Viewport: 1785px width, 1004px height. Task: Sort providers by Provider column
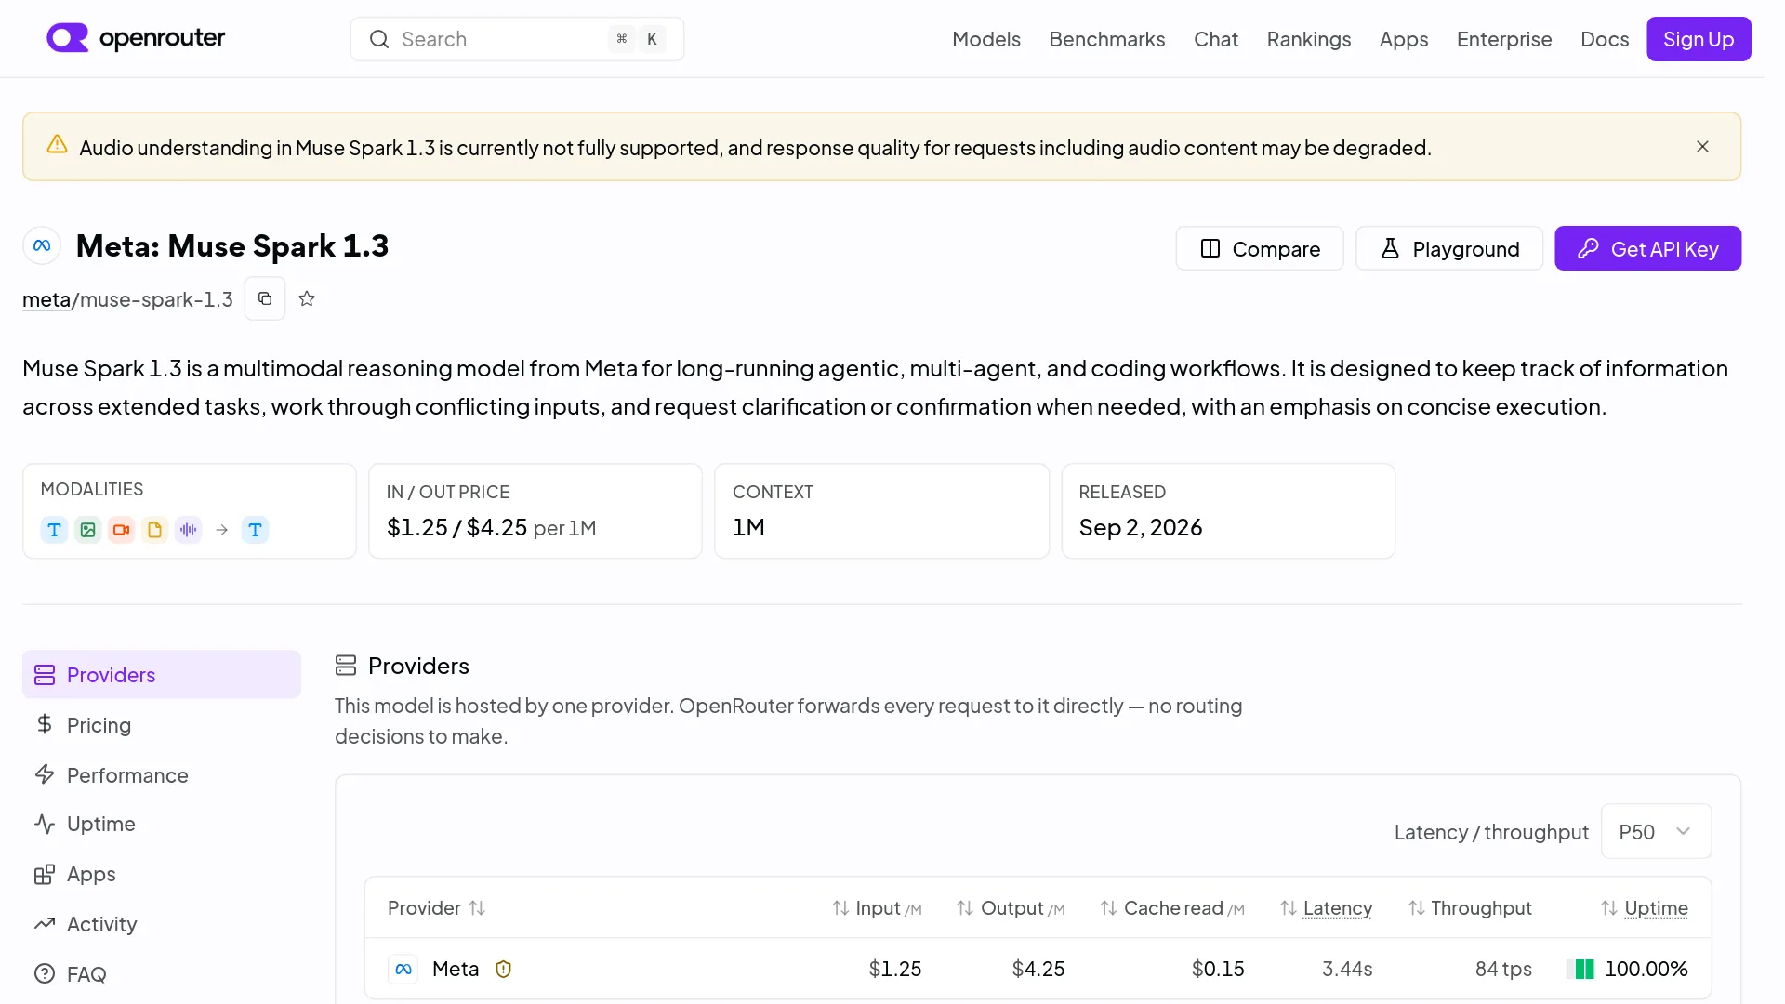pos(436,908)
